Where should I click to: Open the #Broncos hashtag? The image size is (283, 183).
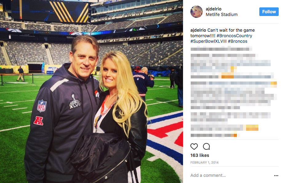tap(237, 41)
